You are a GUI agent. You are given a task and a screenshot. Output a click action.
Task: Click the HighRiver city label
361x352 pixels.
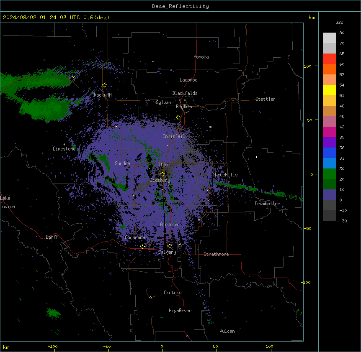pyautogui.click(x=180, y=311)
